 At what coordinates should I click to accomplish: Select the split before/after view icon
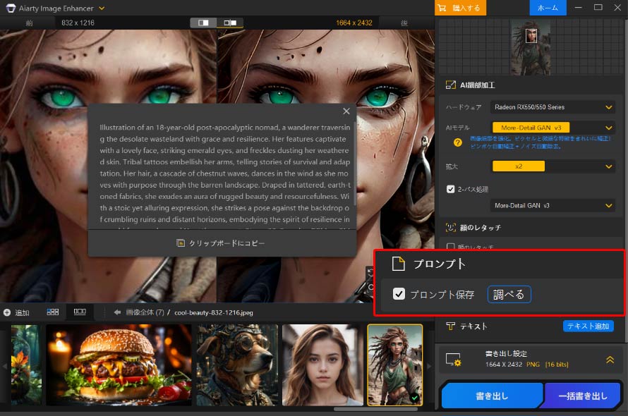(x=203, y=23)
